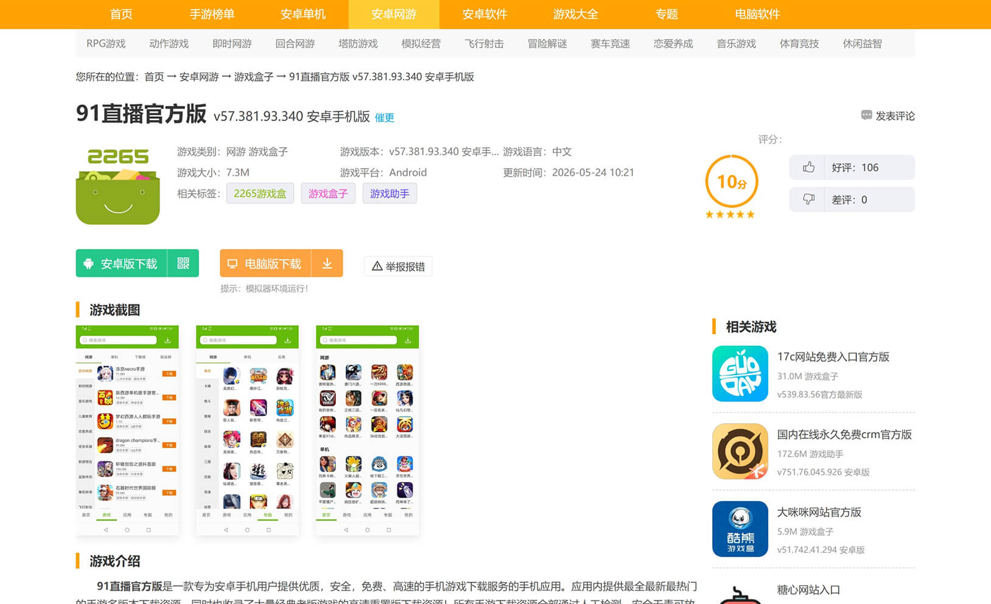Click the warning triangle report icon
Viewport: 991px width, 604px height.
(x=377, y=266)
